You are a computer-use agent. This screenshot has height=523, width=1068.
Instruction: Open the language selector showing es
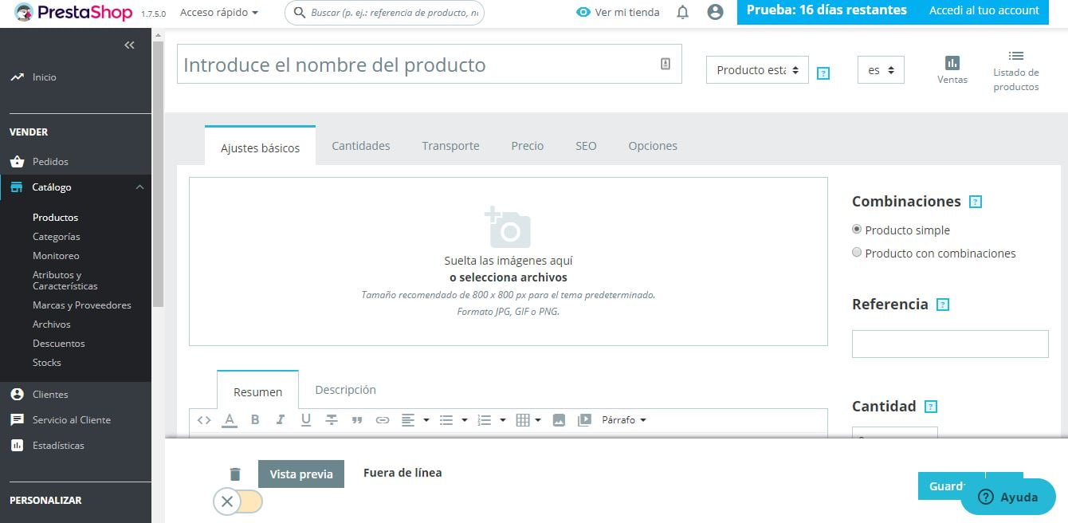pos(880,69)
